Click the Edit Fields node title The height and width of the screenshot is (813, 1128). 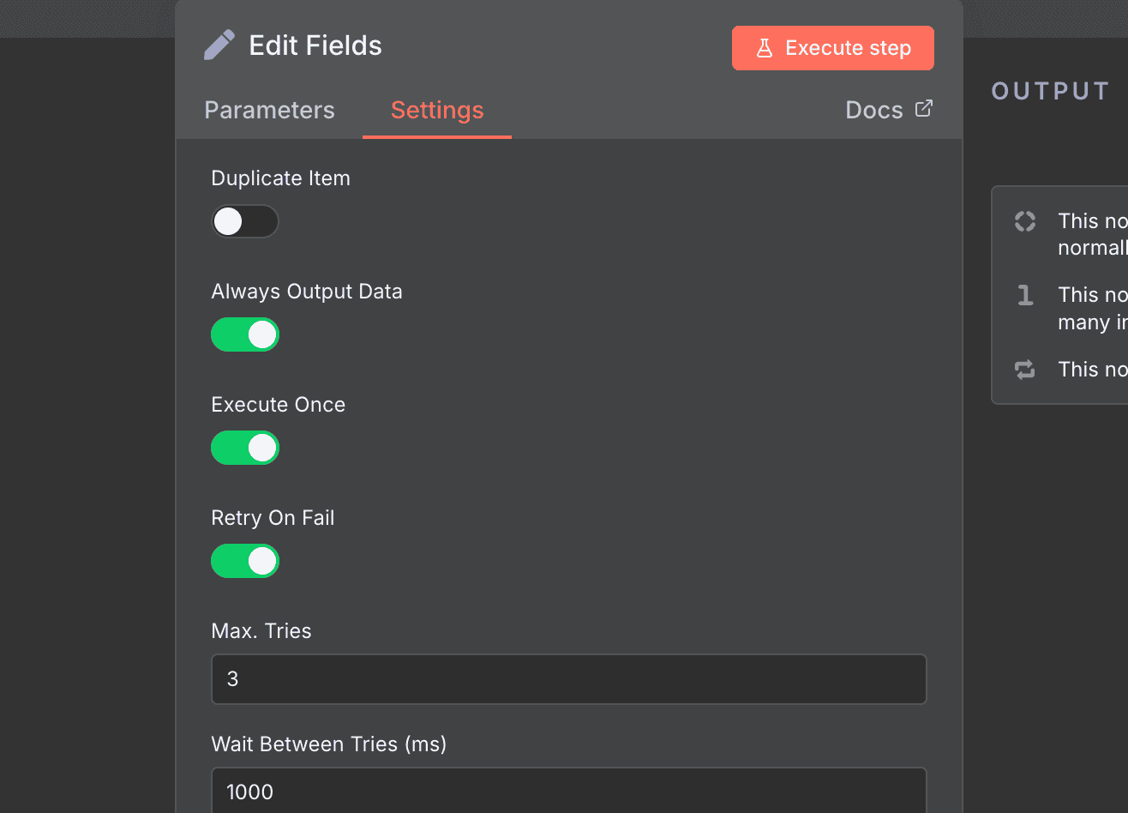coord(315,45)
